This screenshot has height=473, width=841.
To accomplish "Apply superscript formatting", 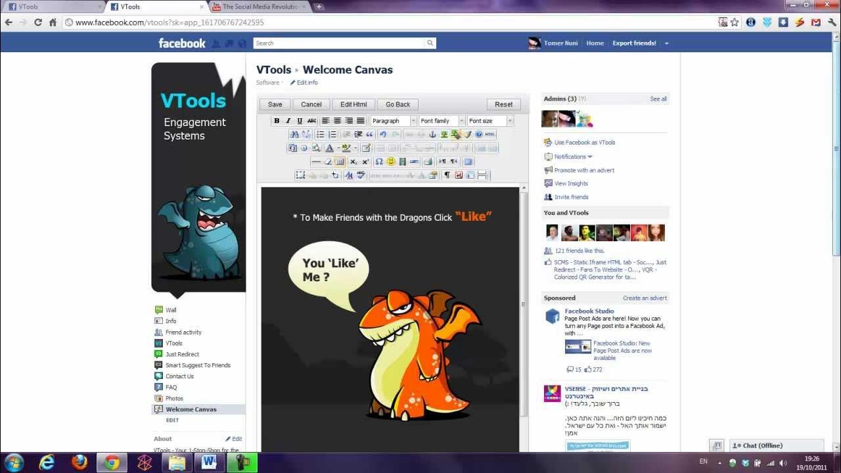I will pos(365,162).
